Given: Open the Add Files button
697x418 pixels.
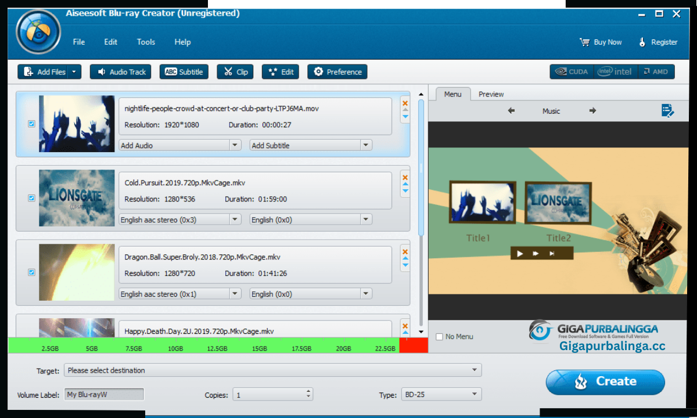Looking at the screenshot, I should point(44,72).
